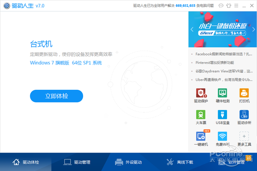This screenshot has width=257, height=171.
Task: Open the feedback chat bubble icon
Action: pyautogui.click(x=221, y=6)
